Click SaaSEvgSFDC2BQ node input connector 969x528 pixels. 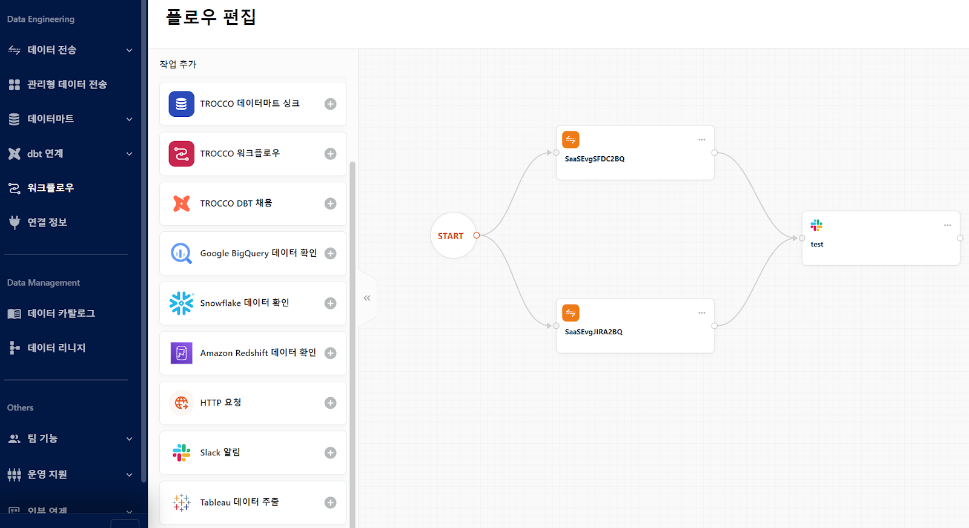tap(556, 153)
